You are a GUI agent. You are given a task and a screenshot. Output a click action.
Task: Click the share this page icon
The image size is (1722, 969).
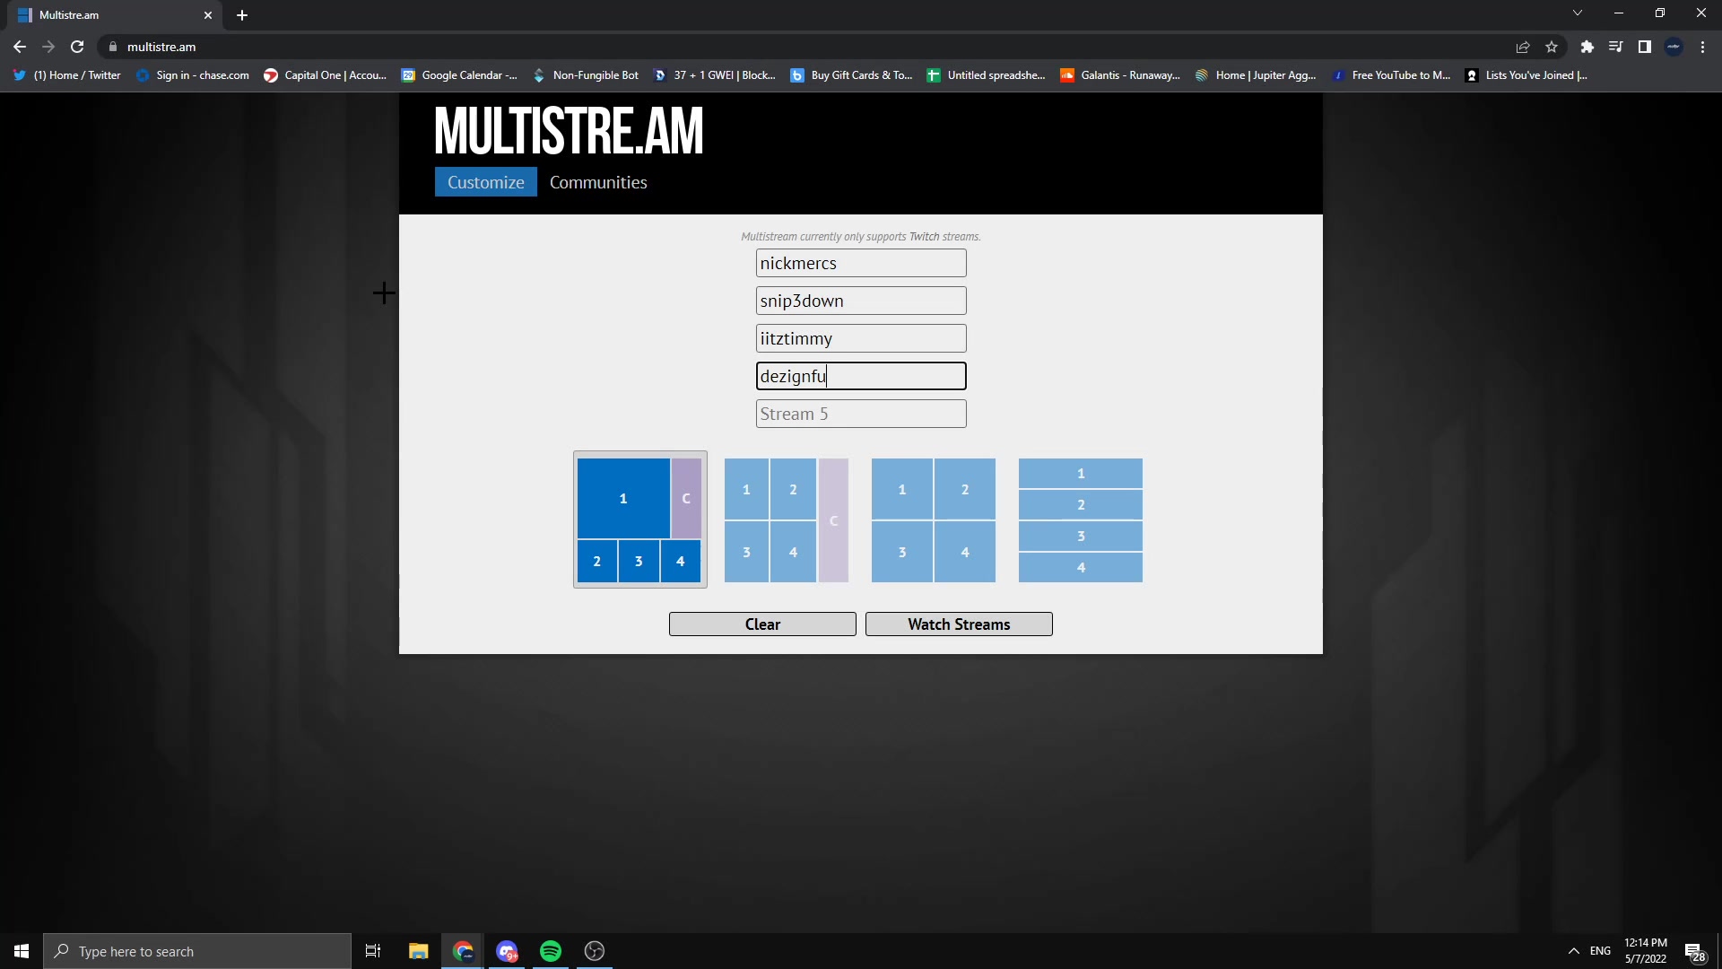[x=1522, y=47]
